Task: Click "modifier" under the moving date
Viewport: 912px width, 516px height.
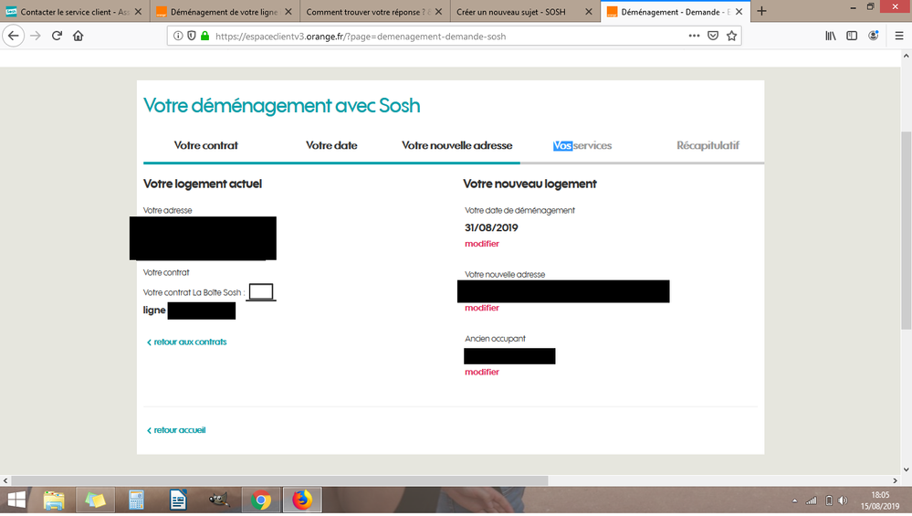Action: pos(482,244)
